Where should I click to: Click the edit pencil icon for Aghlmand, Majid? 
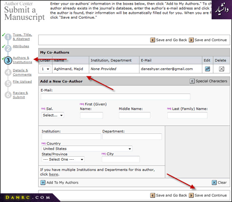pyautogui.click(x=207, y=69)
